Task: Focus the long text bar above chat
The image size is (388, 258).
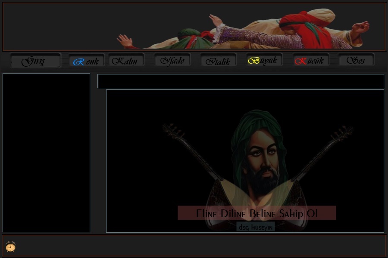Action: 240,81
